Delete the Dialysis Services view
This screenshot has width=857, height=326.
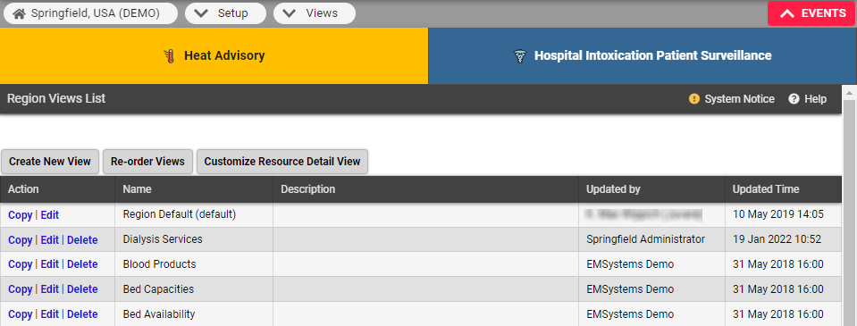point(82,239)
